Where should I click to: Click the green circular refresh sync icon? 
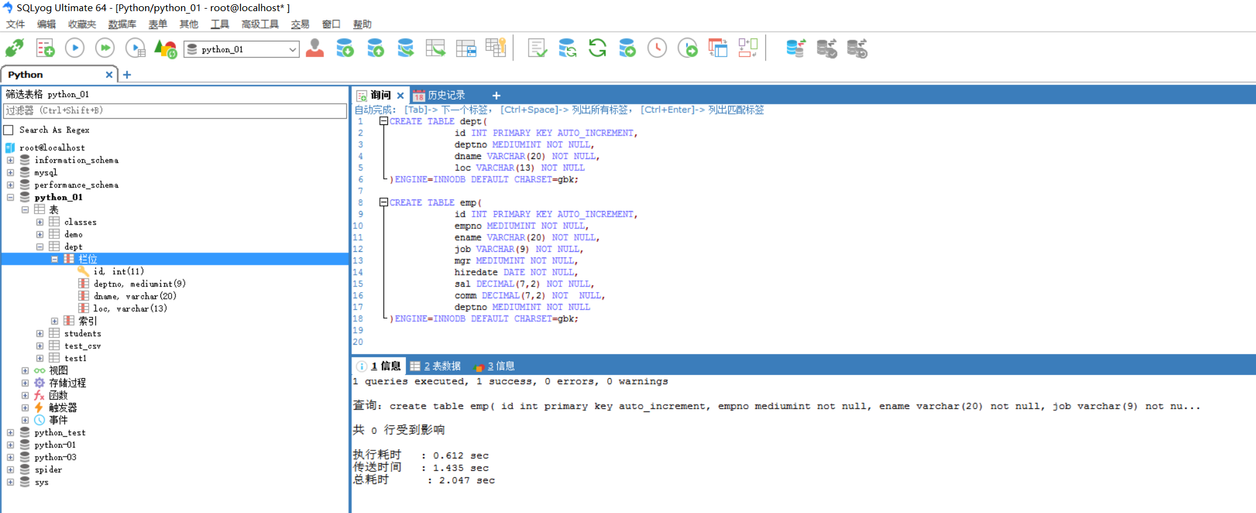[x=597, y=48]
